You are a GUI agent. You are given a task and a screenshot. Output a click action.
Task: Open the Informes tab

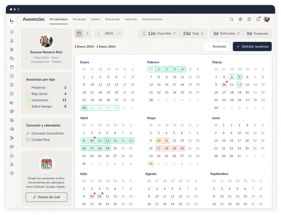click(131, 19)
